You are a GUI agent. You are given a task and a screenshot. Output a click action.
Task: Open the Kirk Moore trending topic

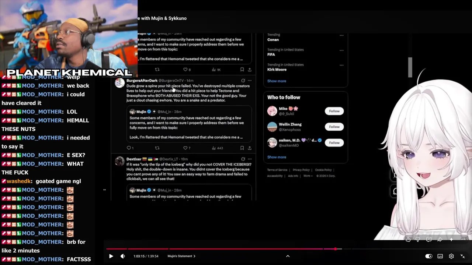[277, 70]
